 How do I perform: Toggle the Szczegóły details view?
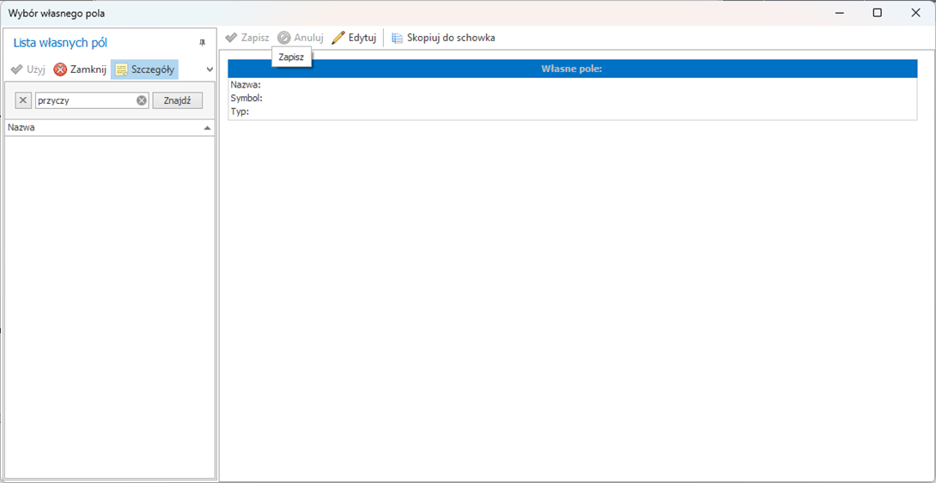(x=144, y=69)
